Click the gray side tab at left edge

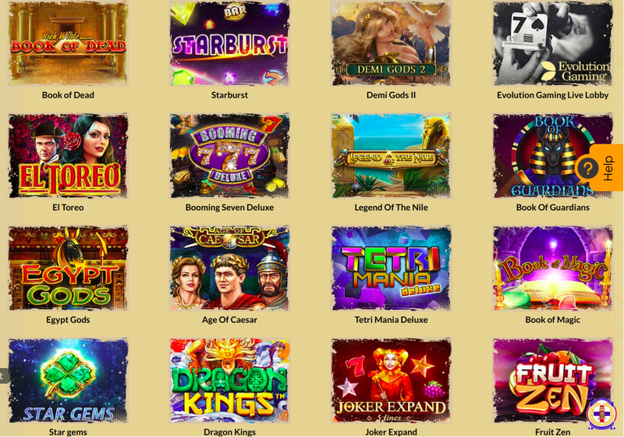click(5, 376)
